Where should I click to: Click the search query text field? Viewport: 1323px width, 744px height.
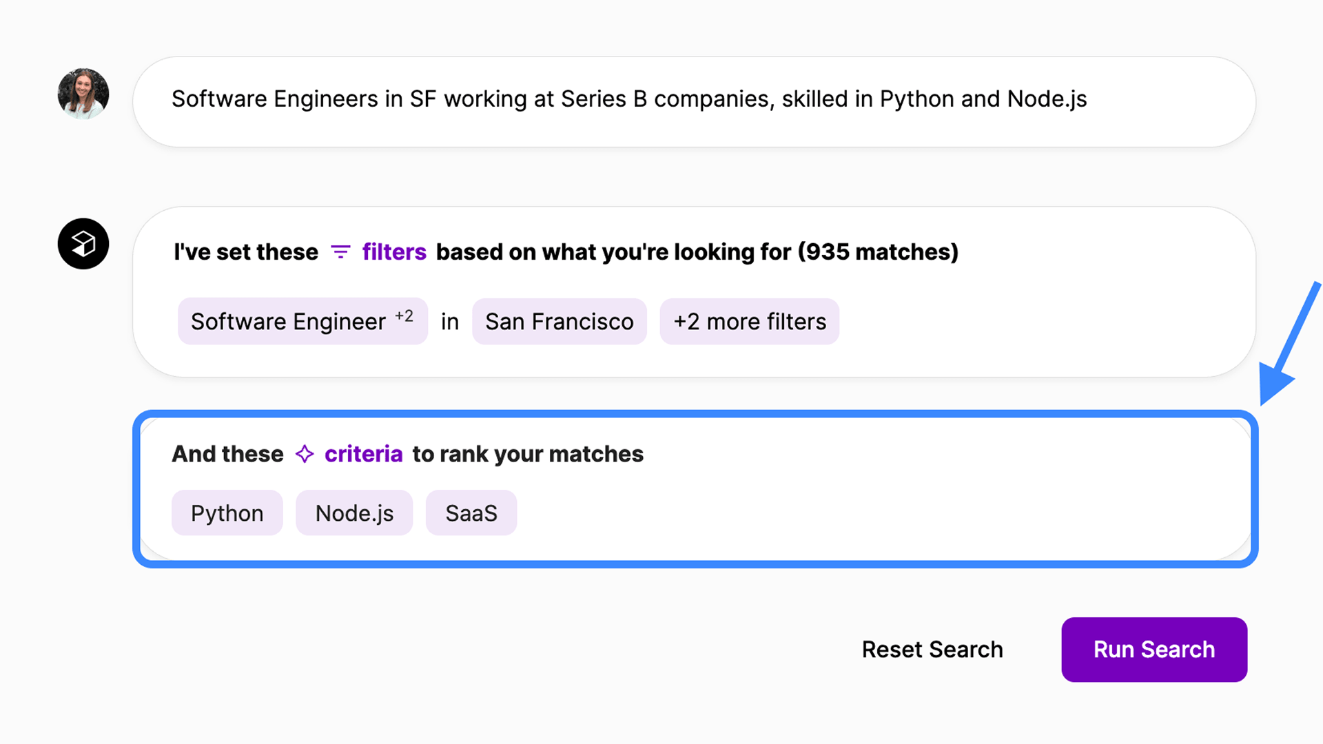pos(693,100)
